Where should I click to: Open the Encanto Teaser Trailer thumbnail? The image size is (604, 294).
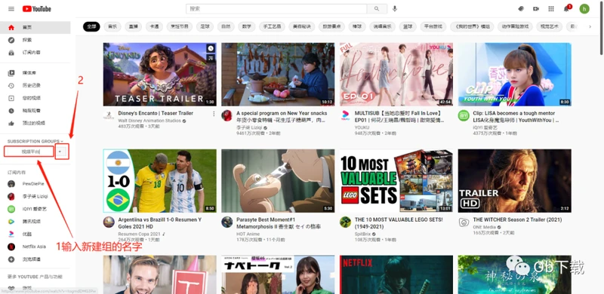click(159, 75)
